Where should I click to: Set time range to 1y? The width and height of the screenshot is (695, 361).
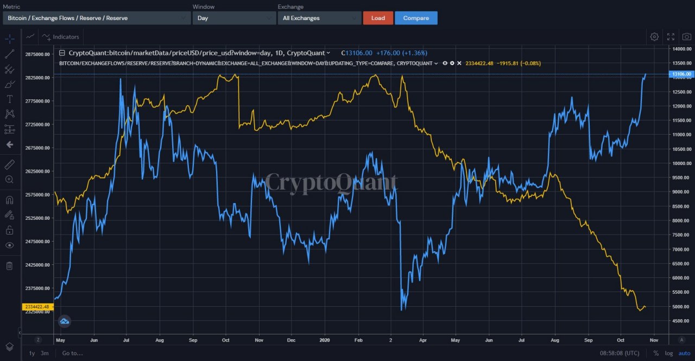(32, 353)
